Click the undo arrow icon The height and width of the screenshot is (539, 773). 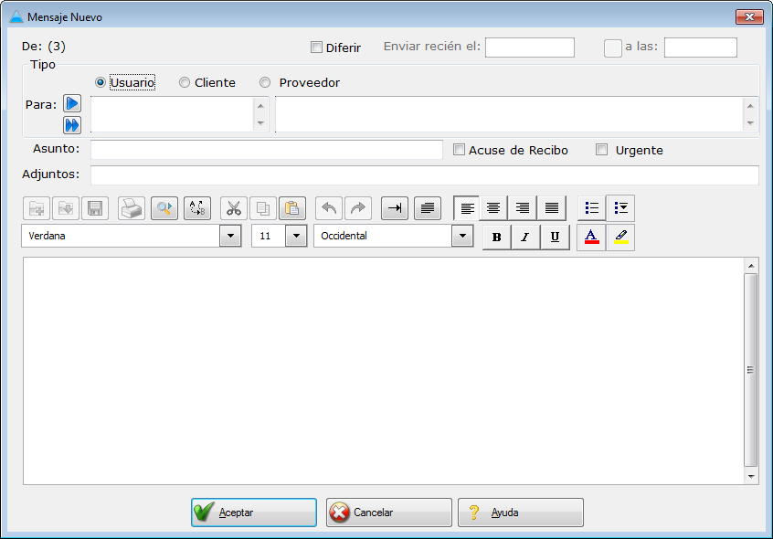click(329, 208)
